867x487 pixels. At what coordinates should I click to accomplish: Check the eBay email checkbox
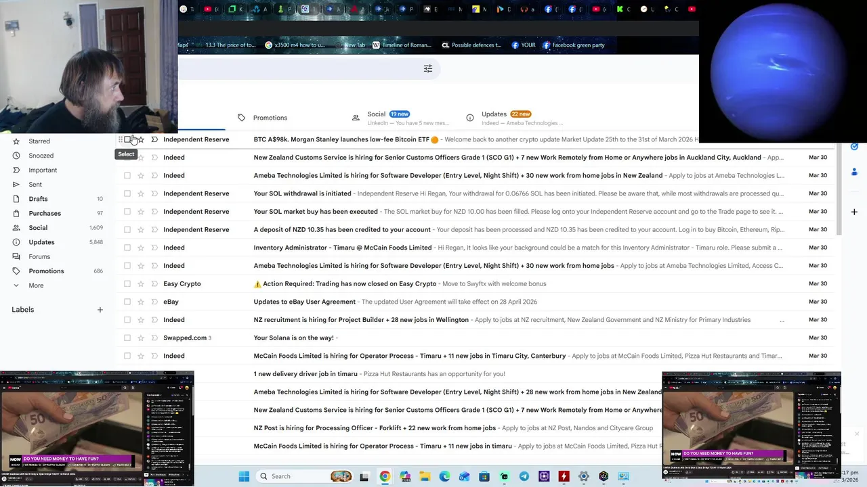pos(127,302)
